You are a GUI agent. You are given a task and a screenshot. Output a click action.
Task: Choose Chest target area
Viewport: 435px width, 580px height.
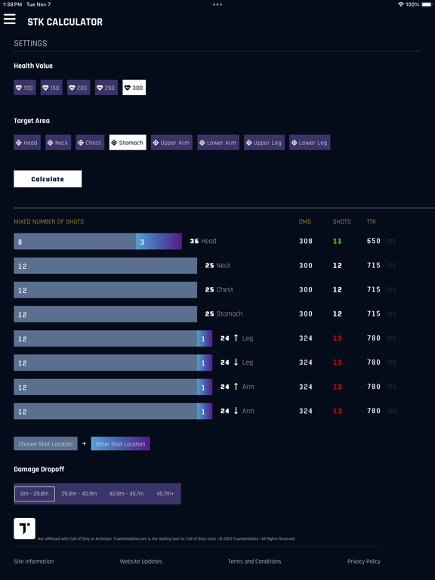(90, 143)
